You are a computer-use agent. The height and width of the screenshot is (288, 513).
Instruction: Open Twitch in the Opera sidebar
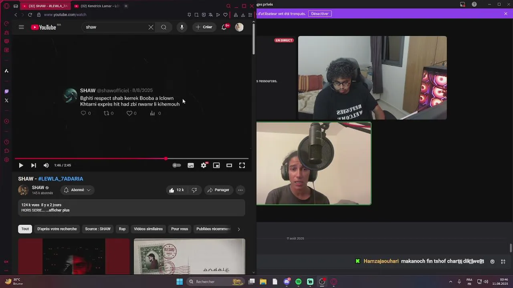(x=6, y=92)
